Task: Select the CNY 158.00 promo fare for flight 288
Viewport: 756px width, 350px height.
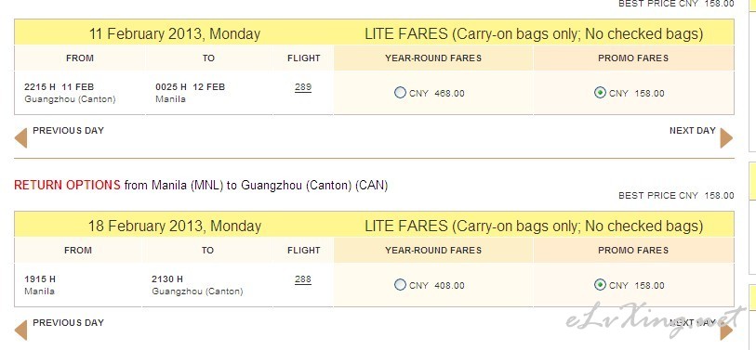Action: point(600,284)
